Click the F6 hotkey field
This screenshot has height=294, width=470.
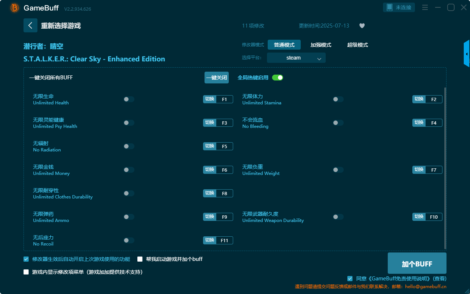point(224,170)
